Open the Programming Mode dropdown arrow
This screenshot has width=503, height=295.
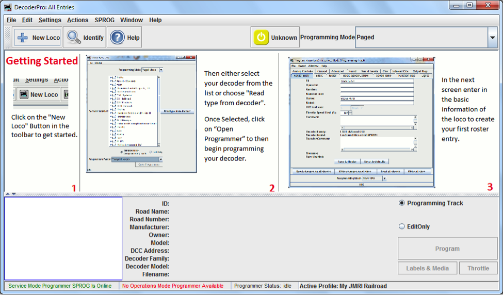[x=492, y=38]
